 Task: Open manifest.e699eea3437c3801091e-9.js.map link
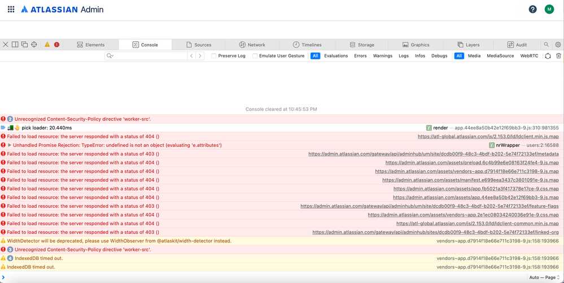click(x=470, y=180)
